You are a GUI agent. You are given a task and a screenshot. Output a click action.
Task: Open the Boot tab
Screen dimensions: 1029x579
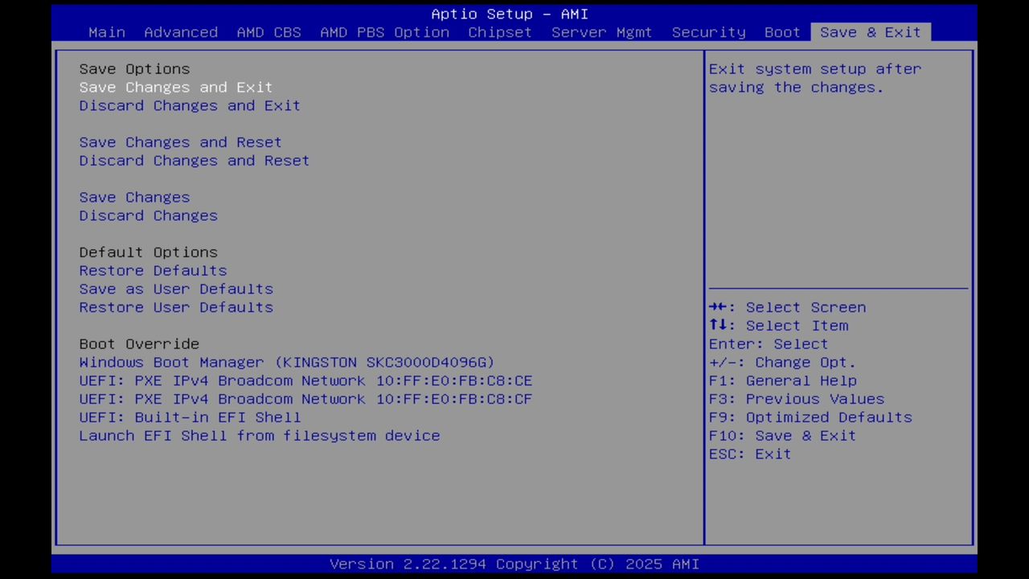pyautogui.click(x=781, y=32)
